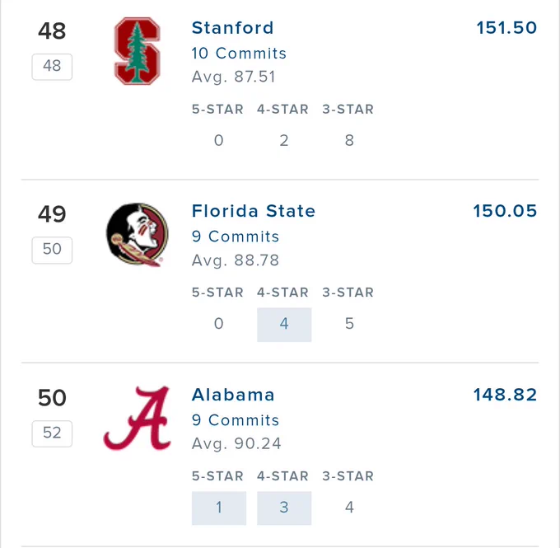Image resolution: width=560 pixels, height=548 pixels.
Task: View Alabama's 9 Commits list
Action: 236,420
